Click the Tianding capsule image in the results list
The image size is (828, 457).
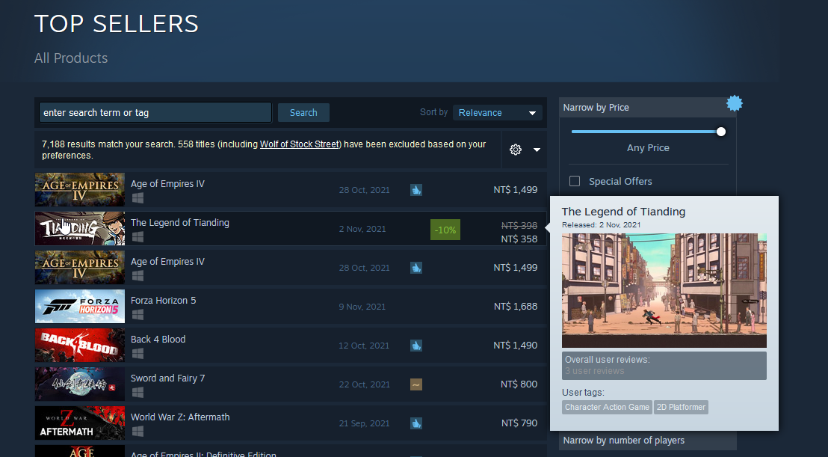(80, 229)
